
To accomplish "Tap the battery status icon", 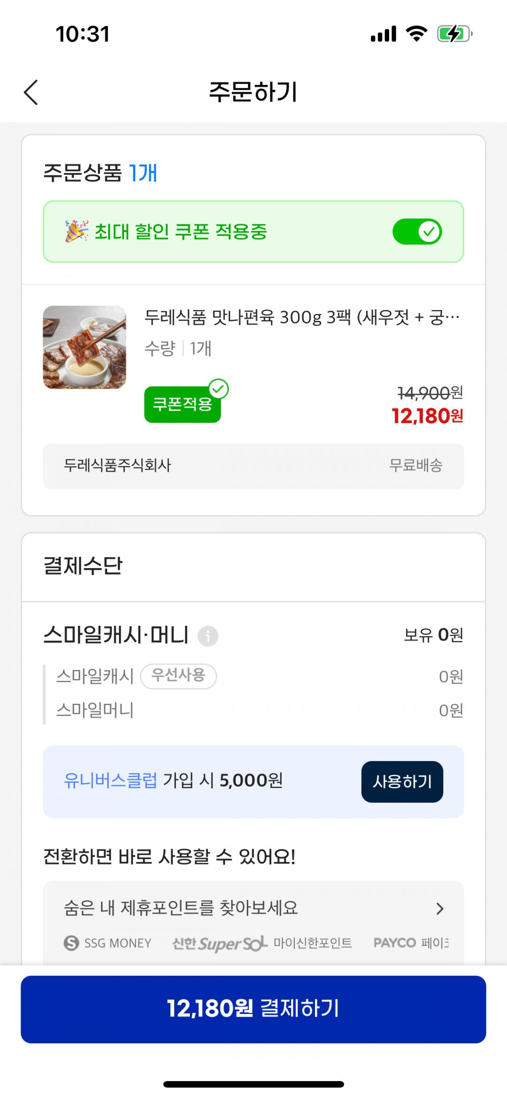I will pyautogui.click(x=454, y=34).
